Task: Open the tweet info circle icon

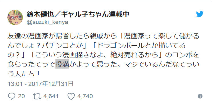Action: [x=200, y=96]
